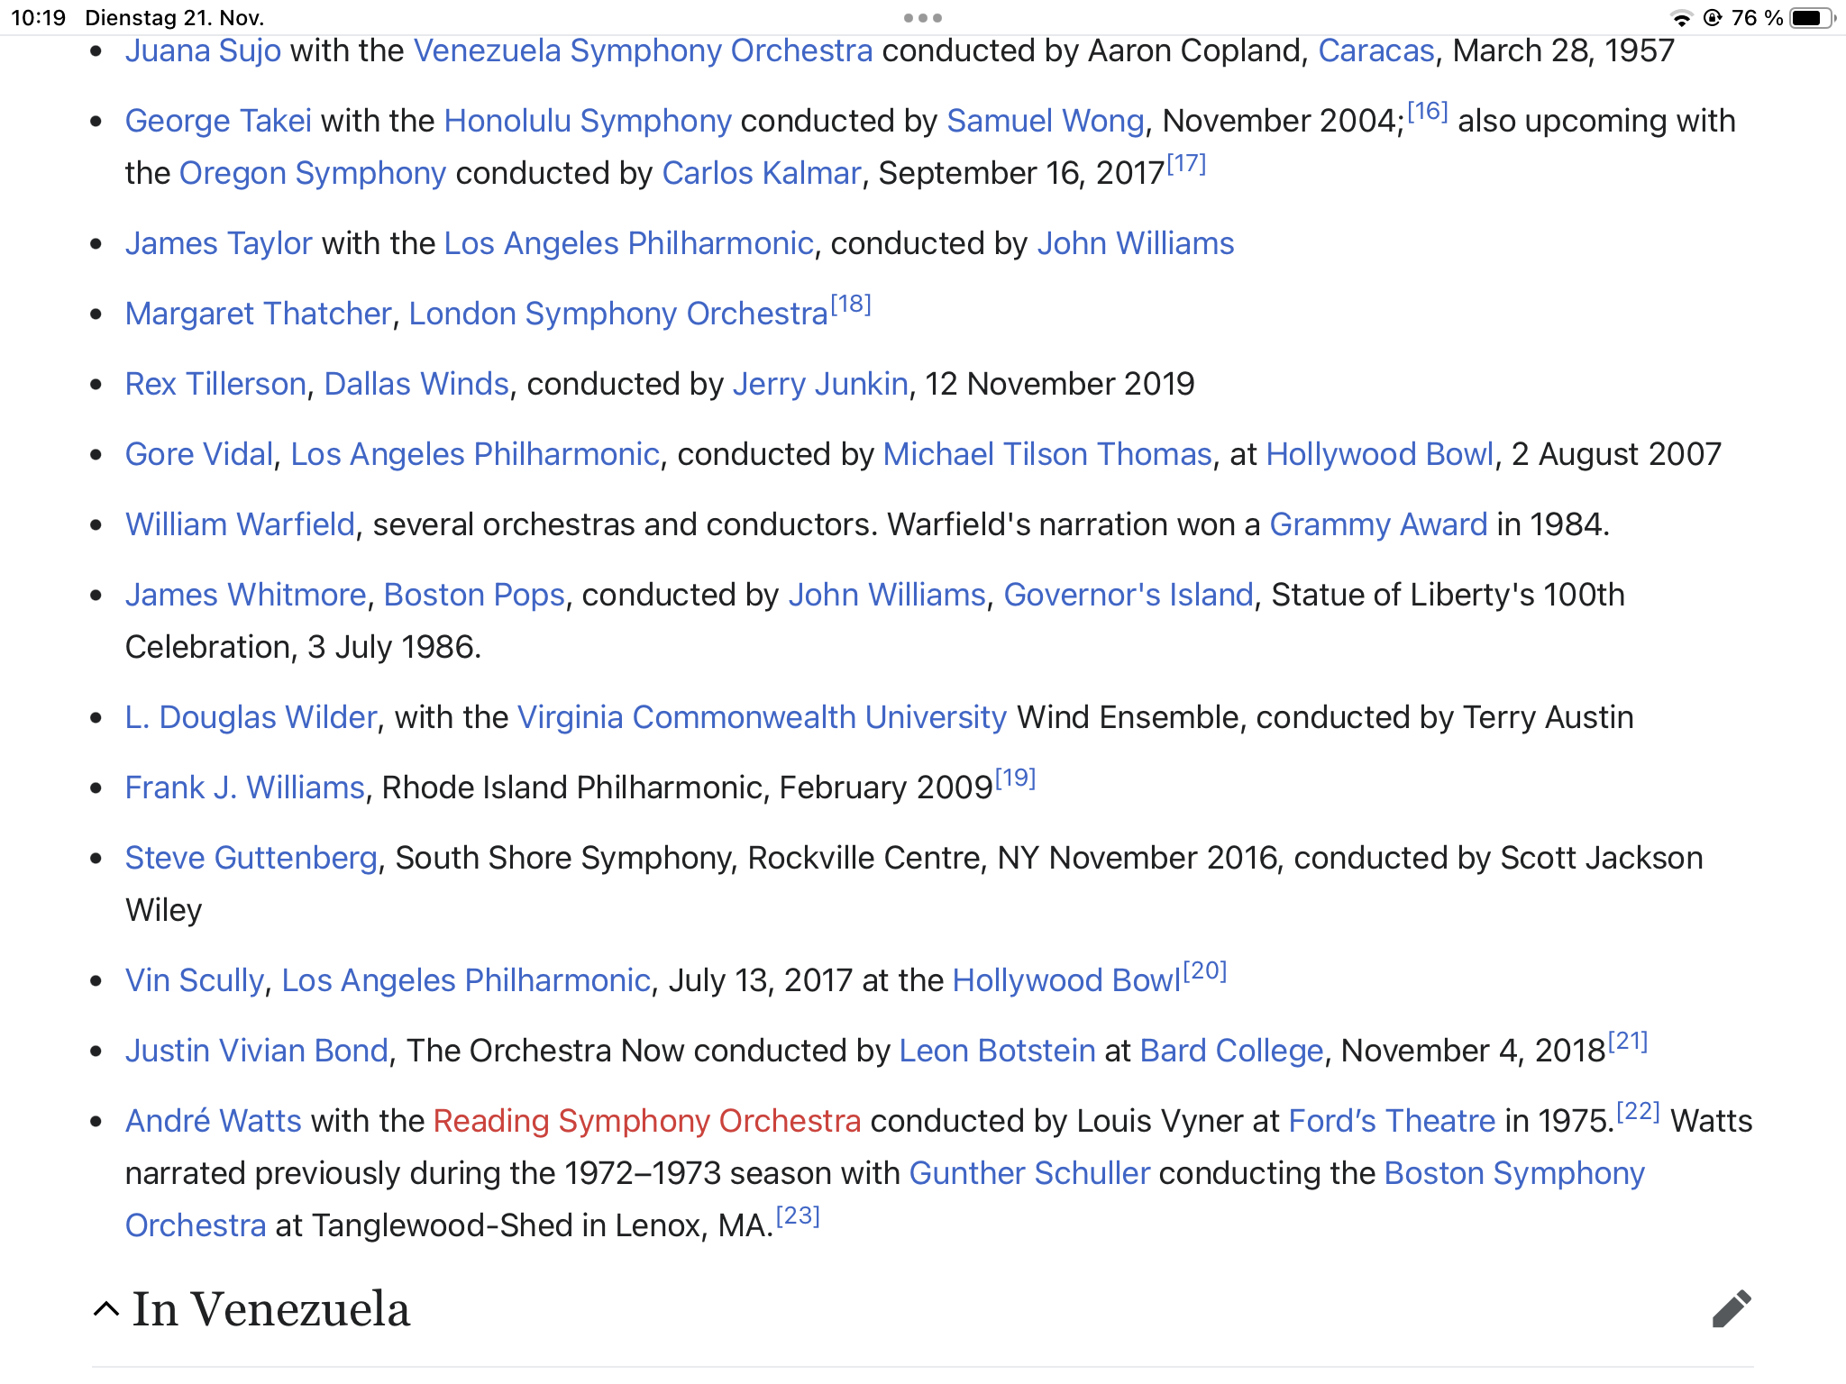Tap citation reference [21]
The width and height of the screenshot is (1846, 1384).
[x=1628, y=1042]
